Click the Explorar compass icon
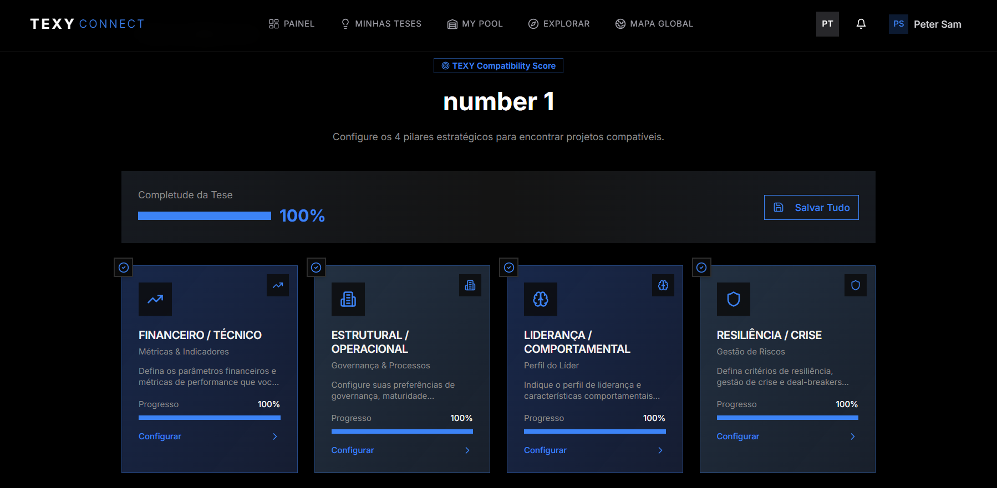The width and height of the screenshot is (997, 488). point(533,24)
